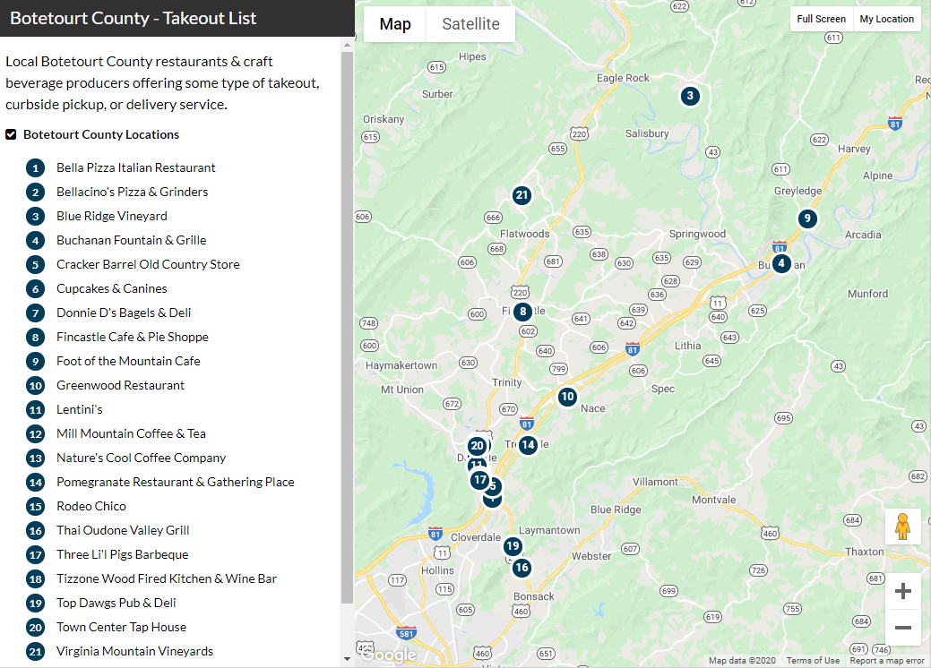This screenshot has height=668, width=931.
Task: Click marker 19 near Laymantown
Action: [513, 544]
